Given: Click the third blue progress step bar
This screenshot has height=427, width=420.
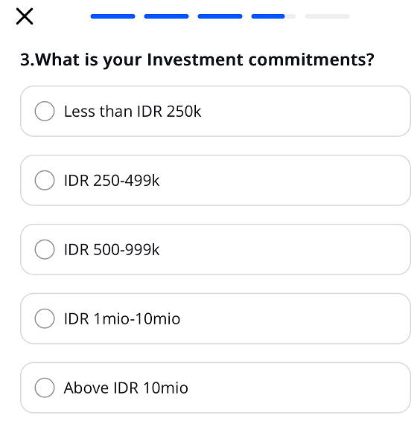Looking at the screenshot, I should [x=220, y=16].
